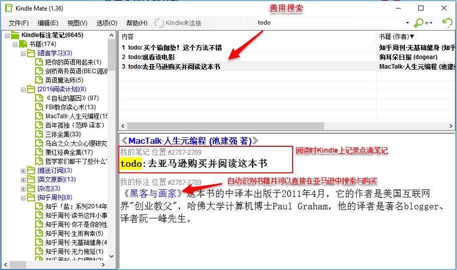Click the results list horizontal scrollbar thumb
The width and height of the screenshot is (457, 270).
pos(225,126)
